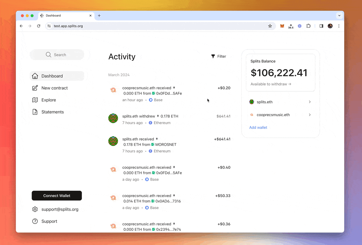The width and height of the screenshot is (362, 245).
Task: Click Available to withdraw link
Action: (x=271, y=84)
